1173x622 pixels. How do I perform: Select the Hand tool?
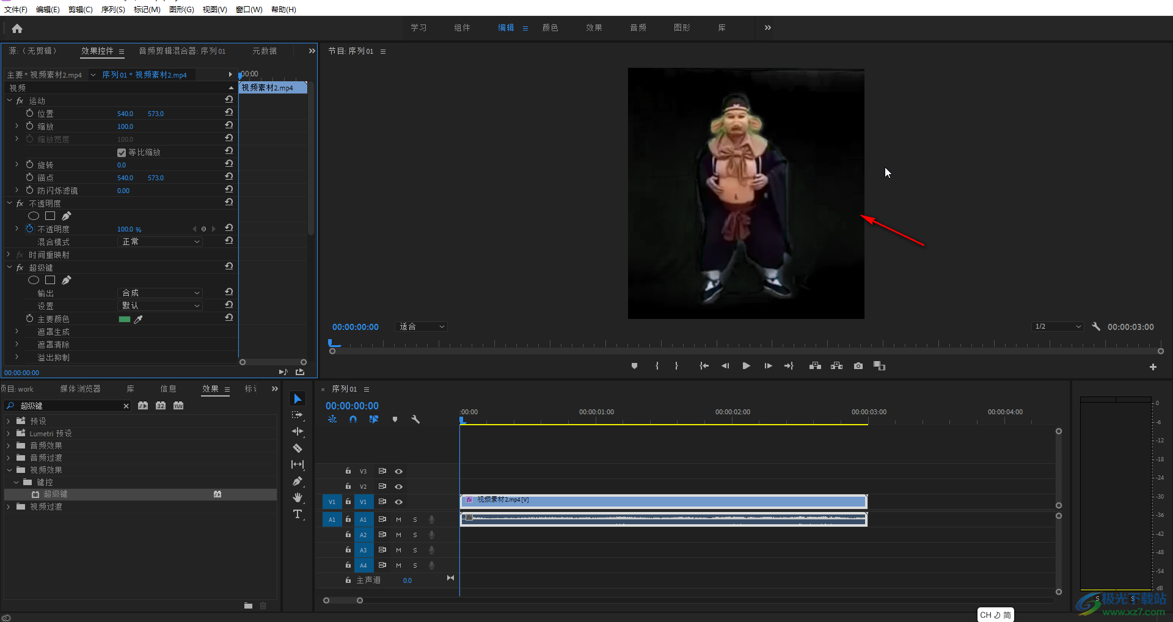(298, 497)
